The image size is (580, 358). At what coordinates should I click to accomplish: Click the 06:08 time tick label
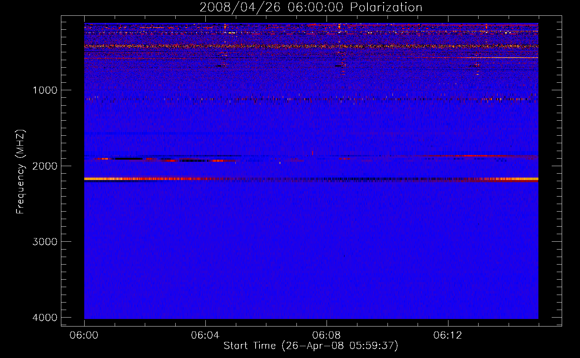(x=326, y=335)
